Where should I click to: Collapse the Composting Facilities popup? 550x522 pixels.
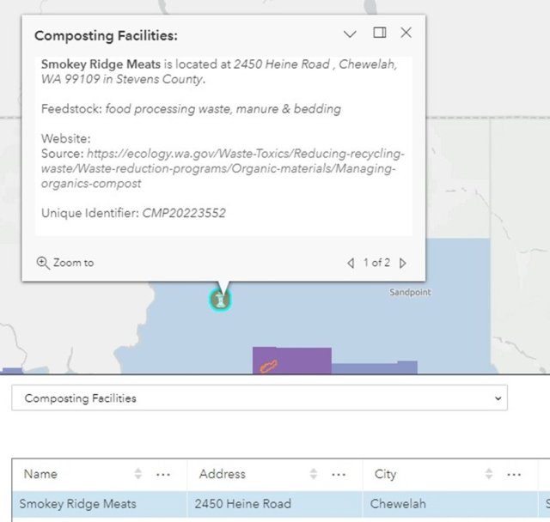(x=350, y=33)
